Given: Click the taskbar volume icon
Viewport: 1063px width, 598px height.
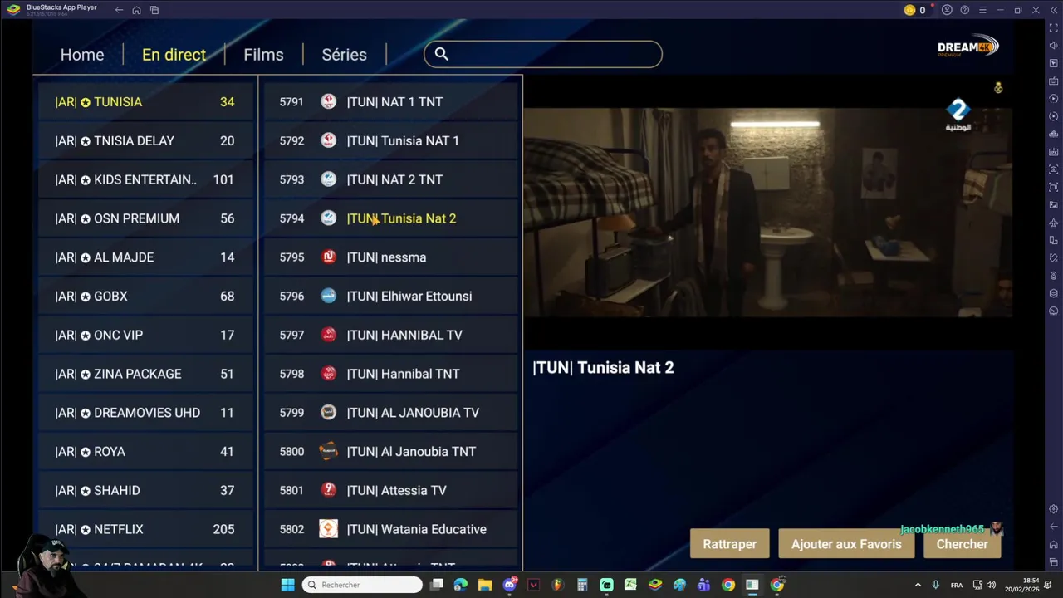Looking at the screenshot, I should (991, 585).
